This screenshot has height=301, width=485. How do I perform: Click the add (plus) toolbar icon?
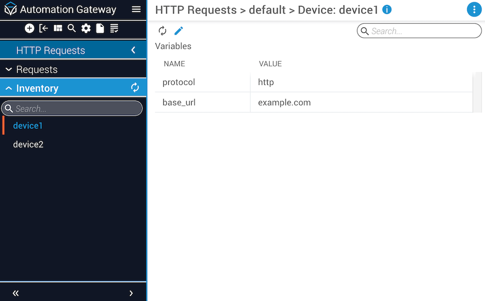(29, 28)
